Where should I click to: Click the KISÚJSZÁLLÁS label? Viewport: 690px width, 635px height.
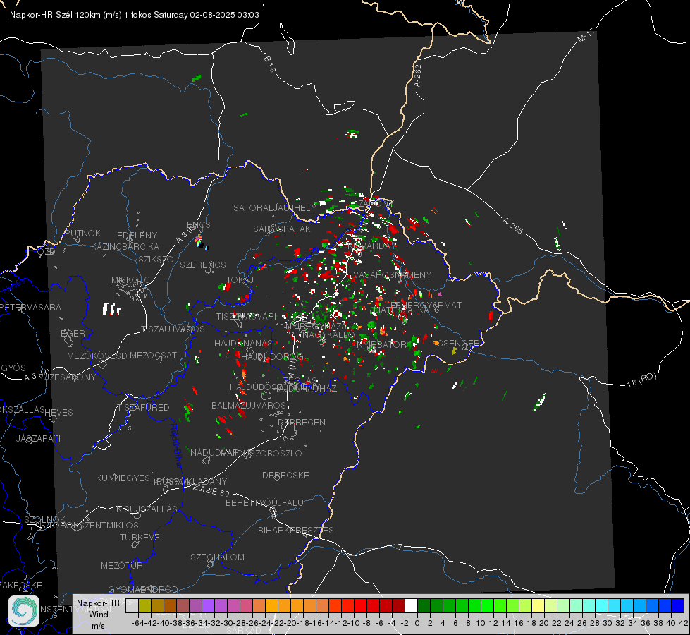[147, 509]
